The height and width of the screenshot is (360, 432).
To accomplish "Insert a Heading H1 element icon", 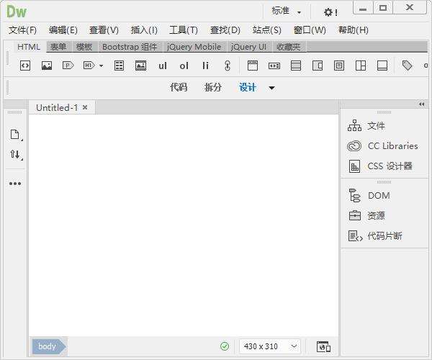I will [x=89, y=66].
